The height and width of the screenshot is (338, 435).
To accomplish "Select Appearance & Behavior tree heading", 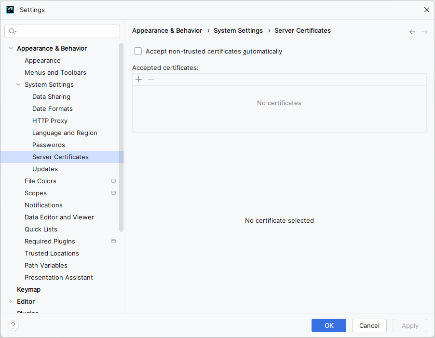I will [x=52, y=48].
